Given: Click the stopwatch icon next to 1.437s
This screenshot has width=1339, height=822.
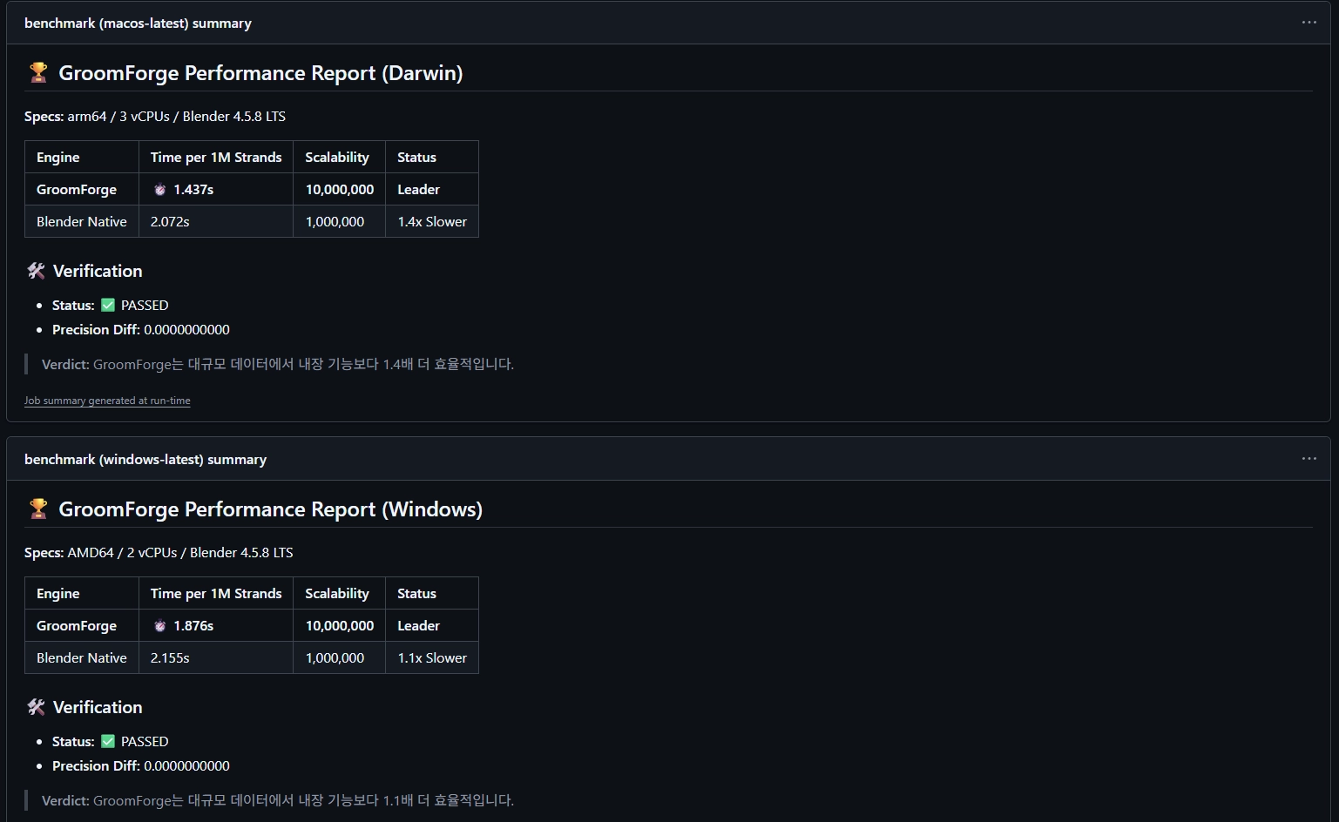Looking at the screenshot, I should pos(159,190).
